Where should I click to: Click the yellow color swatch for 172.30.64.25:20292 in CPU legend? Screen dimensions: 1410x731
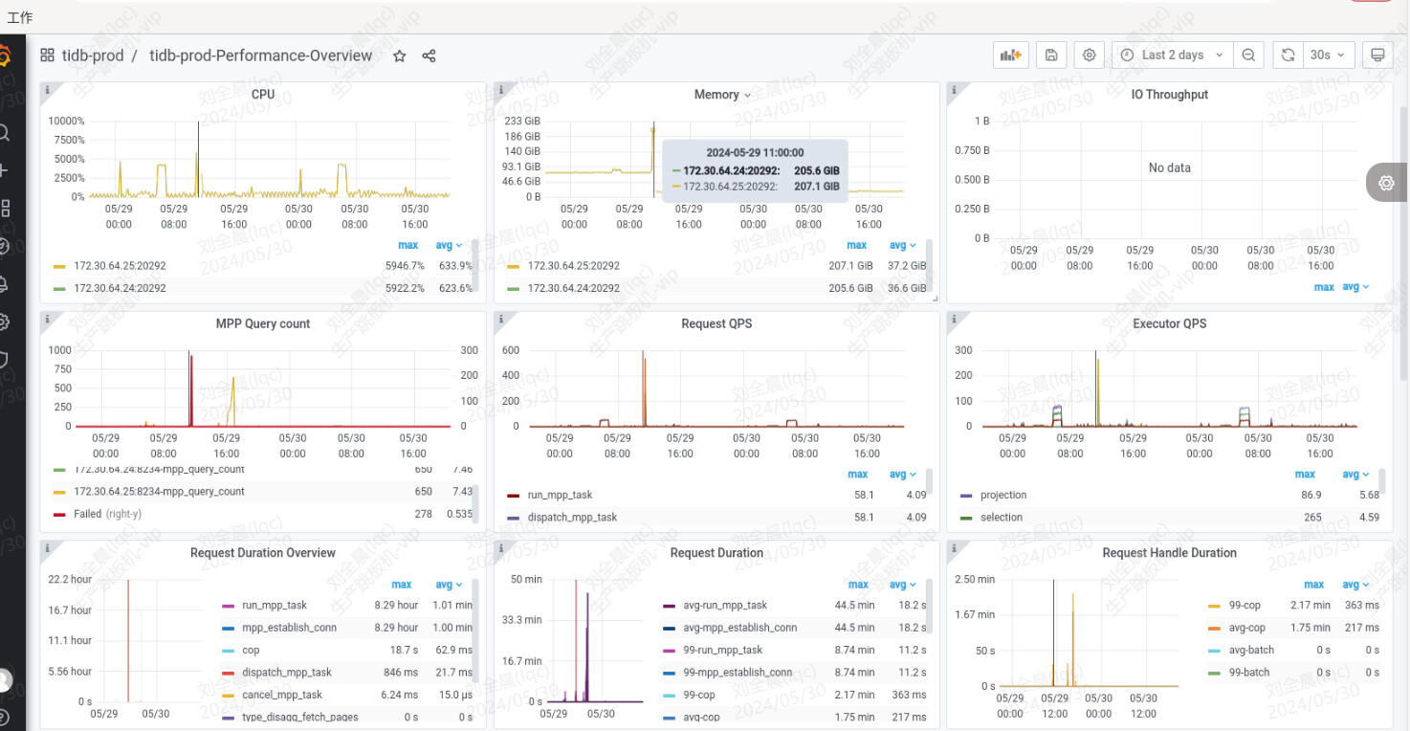[x=60, y=266]
